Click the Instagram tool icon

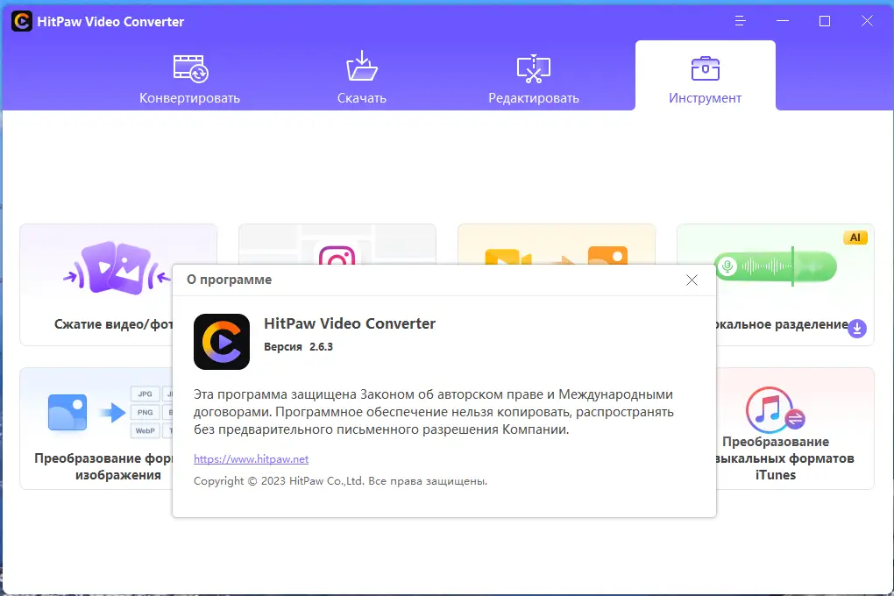click(337, 255)
